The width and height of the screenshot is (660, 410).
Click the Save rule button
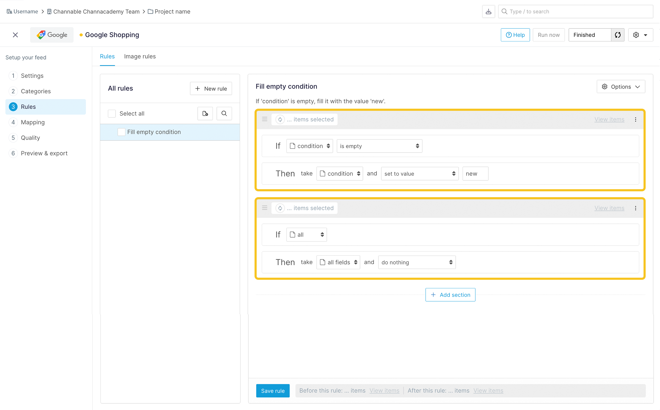click(x=273, y=391)
